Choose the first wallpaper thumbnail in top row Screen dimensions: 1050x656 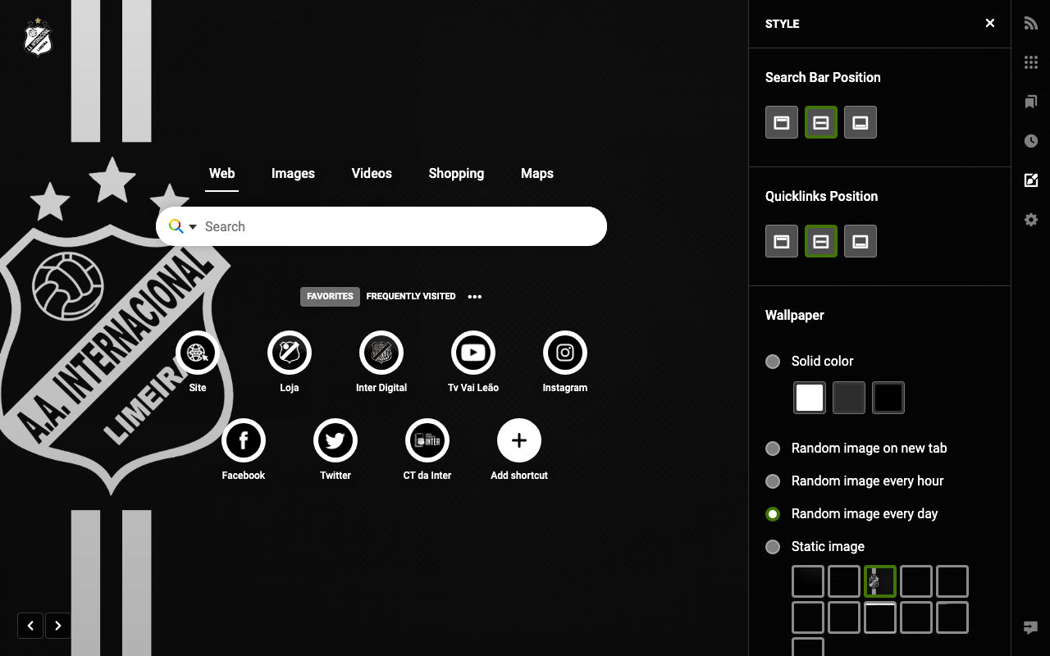click(808, 581)
